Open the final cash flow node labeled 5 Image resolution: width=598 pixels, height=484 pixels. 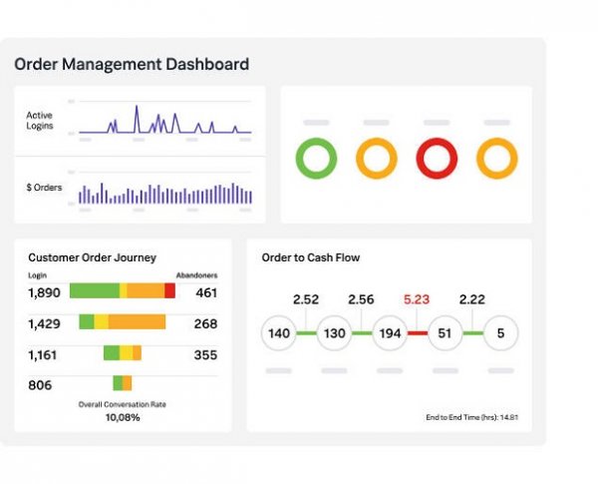click(x=500, y=333)
